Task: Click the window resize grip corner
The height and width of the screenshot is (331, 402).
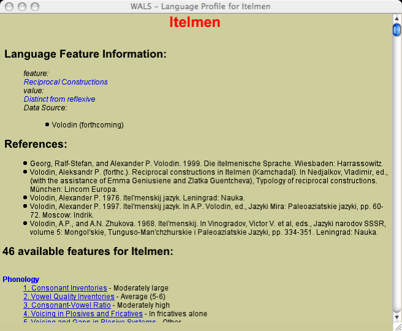Action: tap(396, 325)
